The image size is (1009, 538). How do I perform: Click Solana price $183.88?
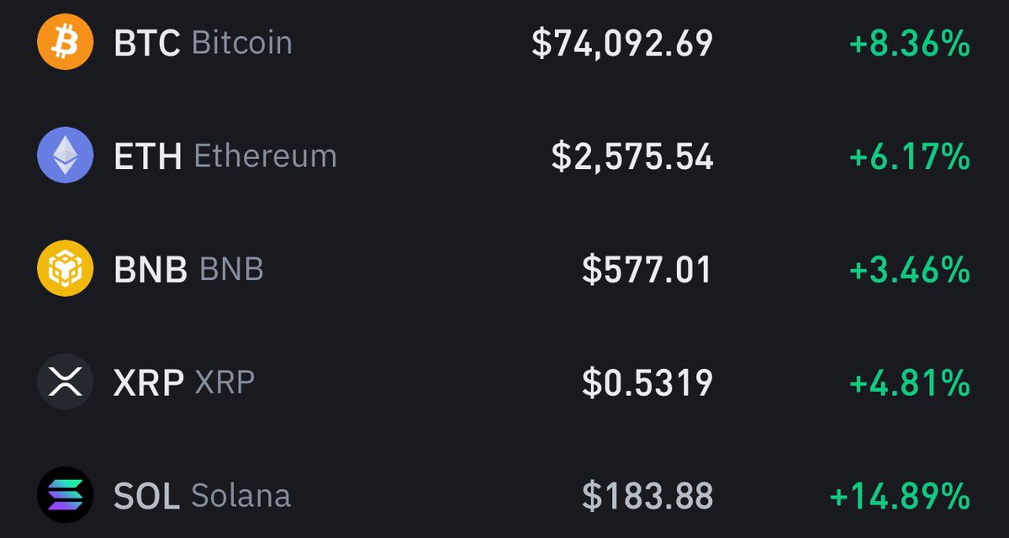tap(647, 496)
